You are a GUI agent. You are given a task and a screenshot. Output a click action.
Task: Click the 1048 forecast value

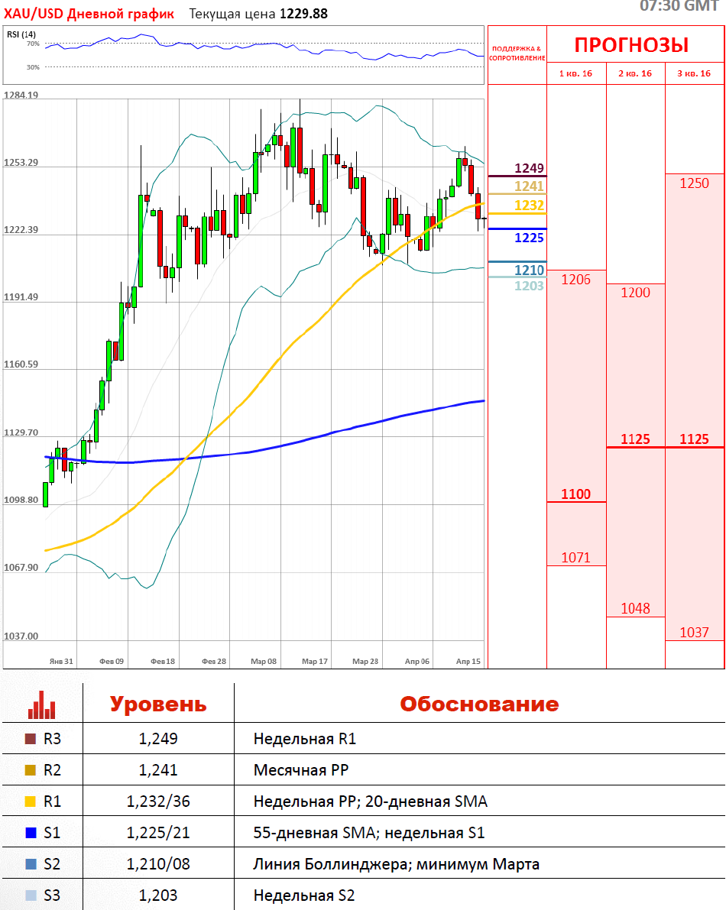[x=636, y=609]
